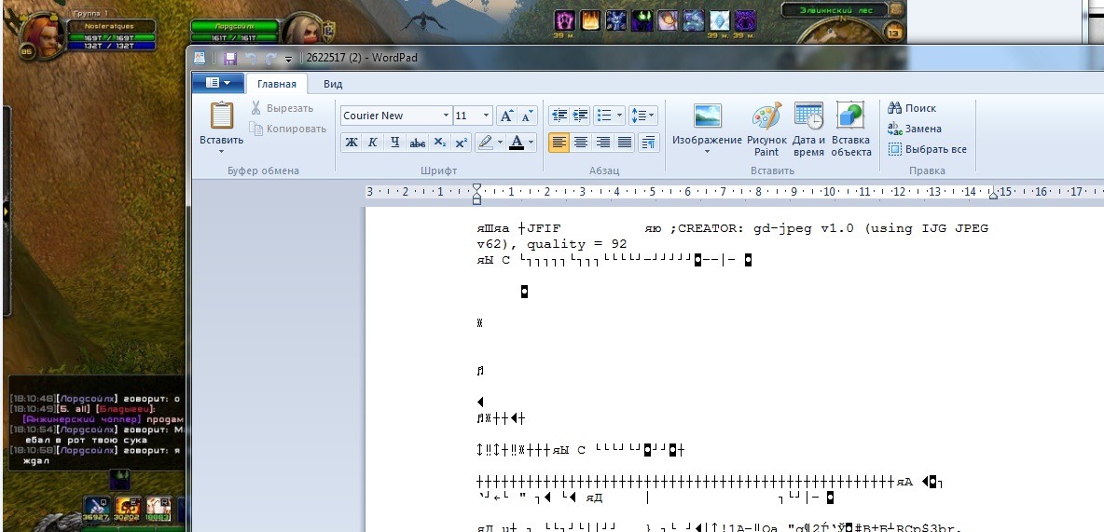Click the action bar icon labeled 30202
The image size is (1104, 532).
(x=128, y=508)
